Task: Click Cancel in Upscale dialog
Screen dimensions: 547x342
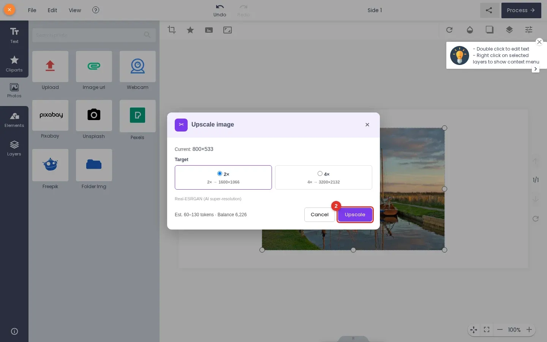Action: [319, 215]
